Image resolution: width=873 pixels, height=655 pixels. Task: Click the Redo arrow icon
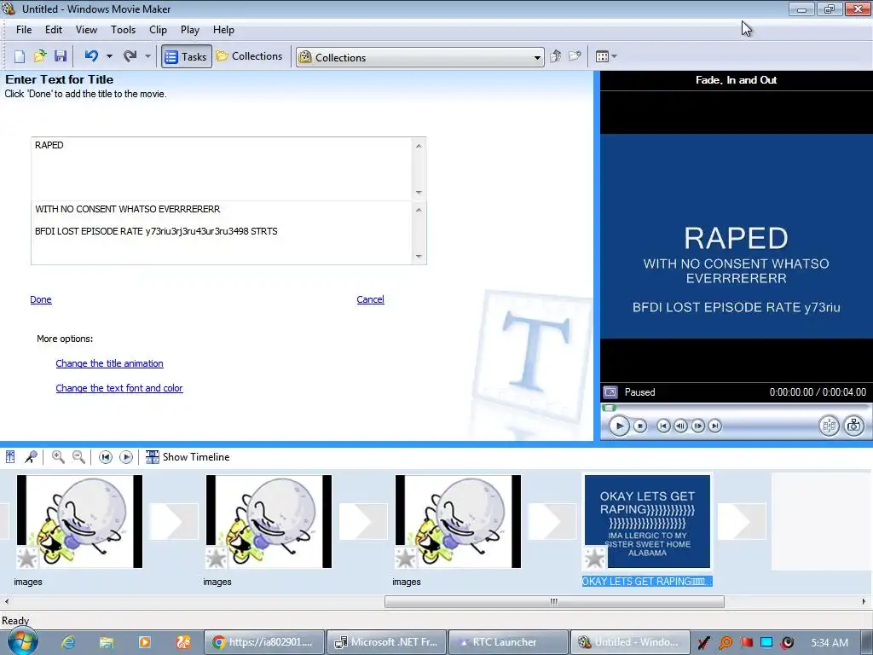pyautogui.click(x=130, y=55)
